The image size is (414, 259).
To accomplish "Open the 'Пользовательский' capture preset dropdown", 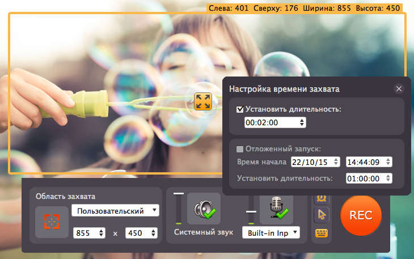I will click(x=115, y=211).
